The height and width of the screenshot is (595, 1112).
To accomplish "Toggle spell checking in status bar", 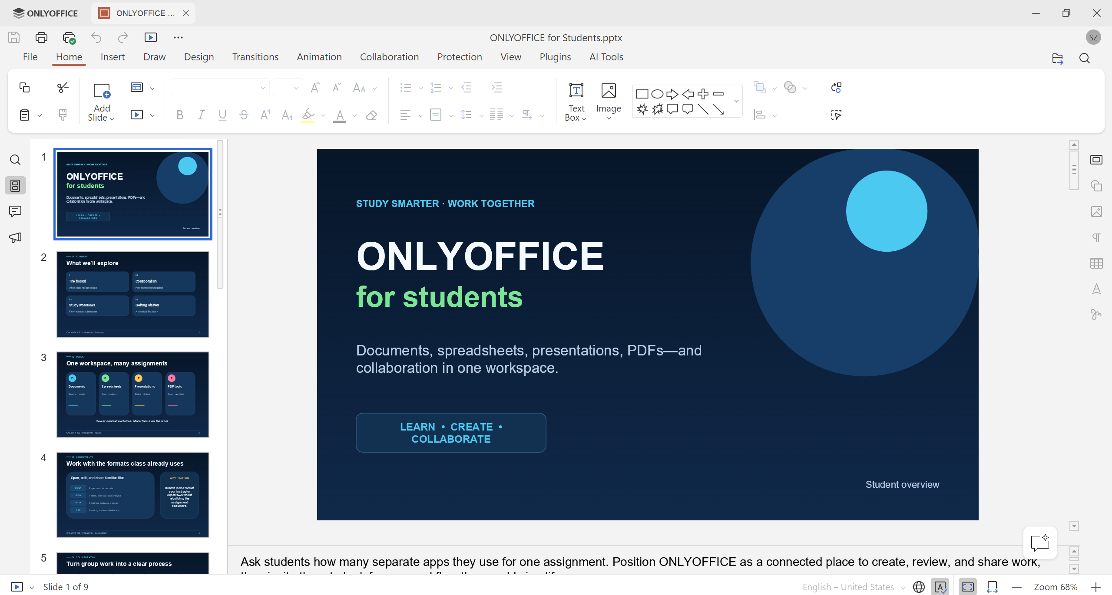I will coord(940,587).
